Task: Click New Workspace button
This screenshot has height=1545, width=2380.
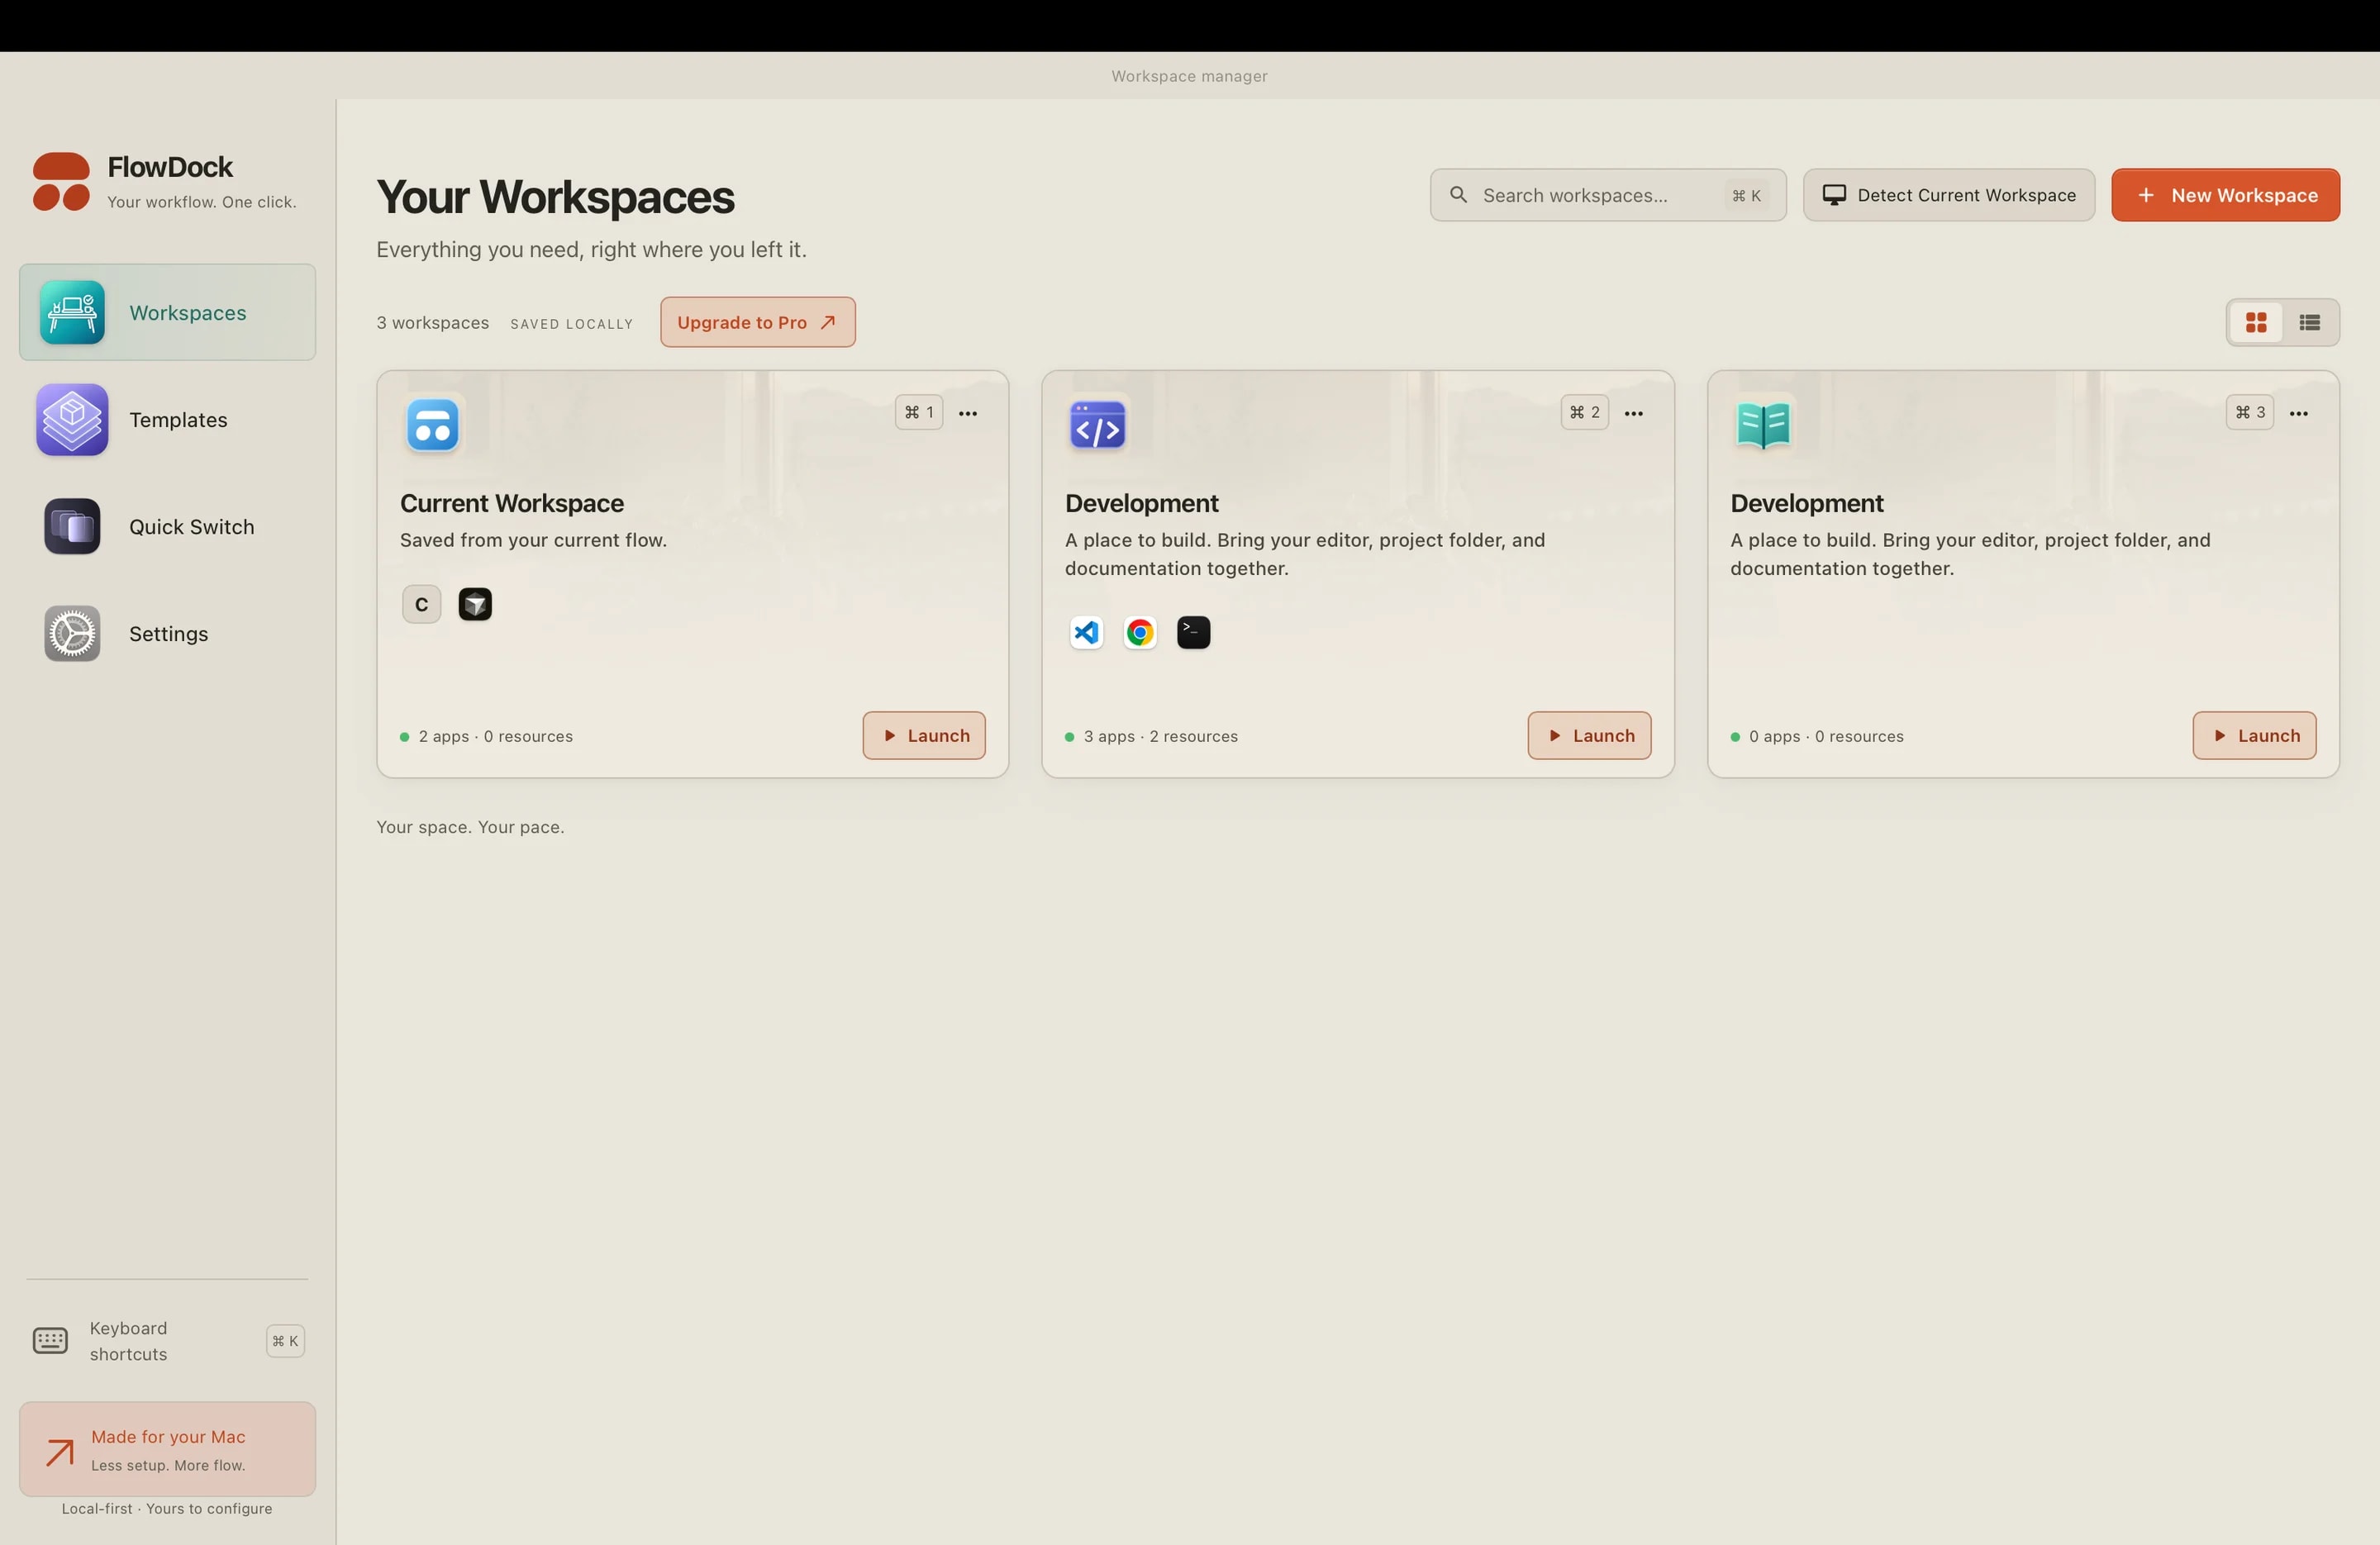Action: click(x=2225, y=195)
